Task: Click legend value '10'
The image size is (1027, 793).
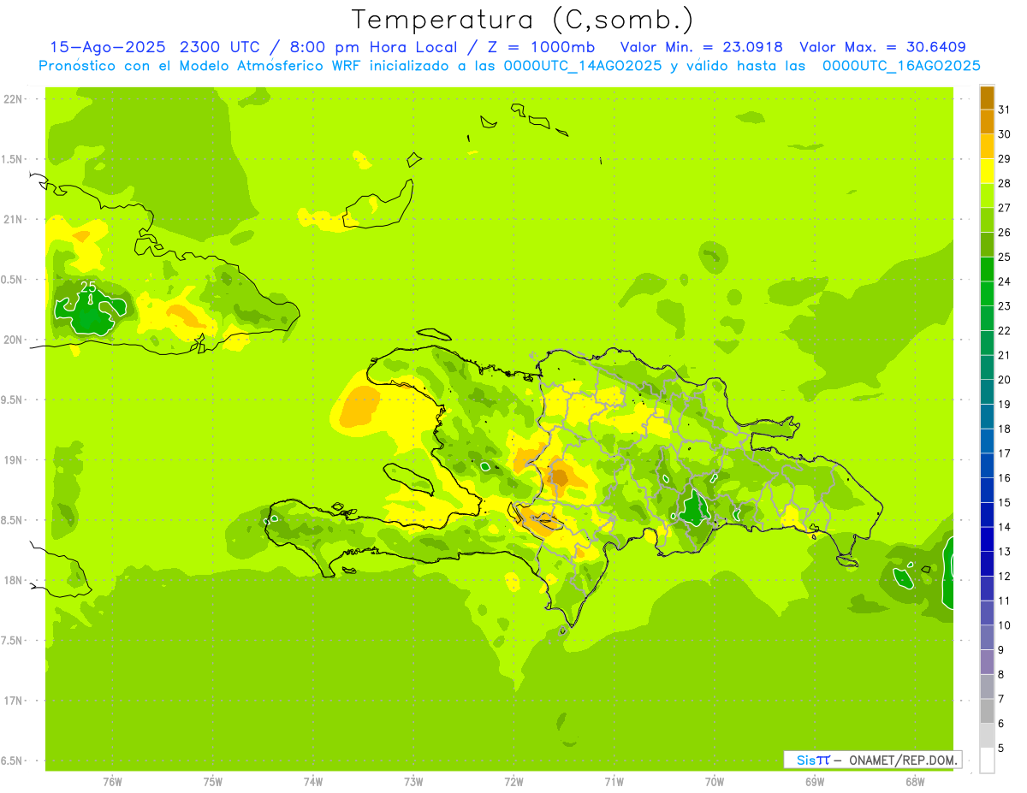Action: (1005, 625)
